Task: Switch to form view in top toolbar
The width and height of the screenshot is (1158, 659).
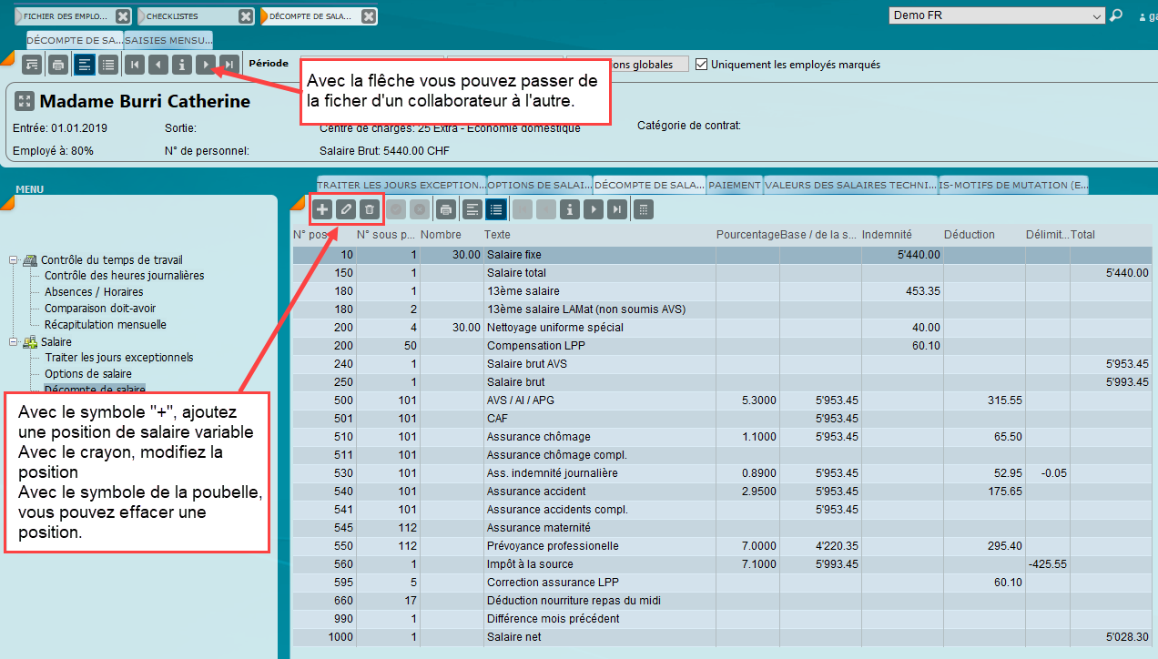Action: click(x=84, y=65)
